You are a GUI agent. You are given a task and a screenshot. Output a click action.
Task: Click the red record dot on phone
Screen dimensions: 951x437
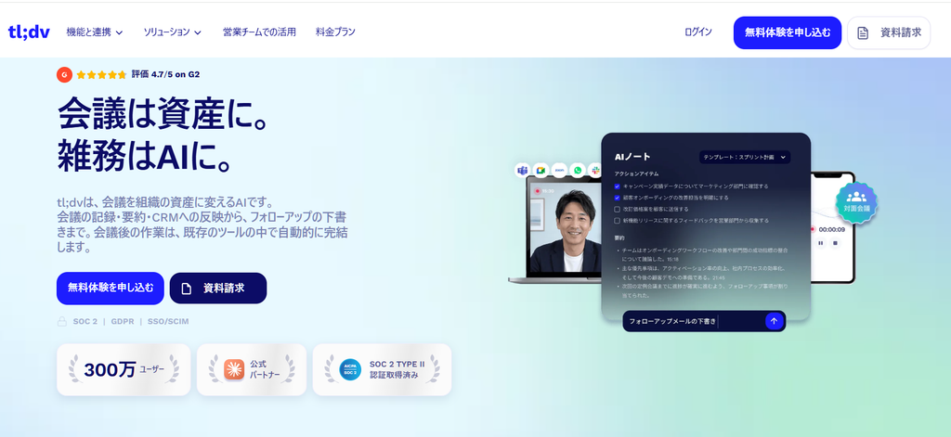814,230
